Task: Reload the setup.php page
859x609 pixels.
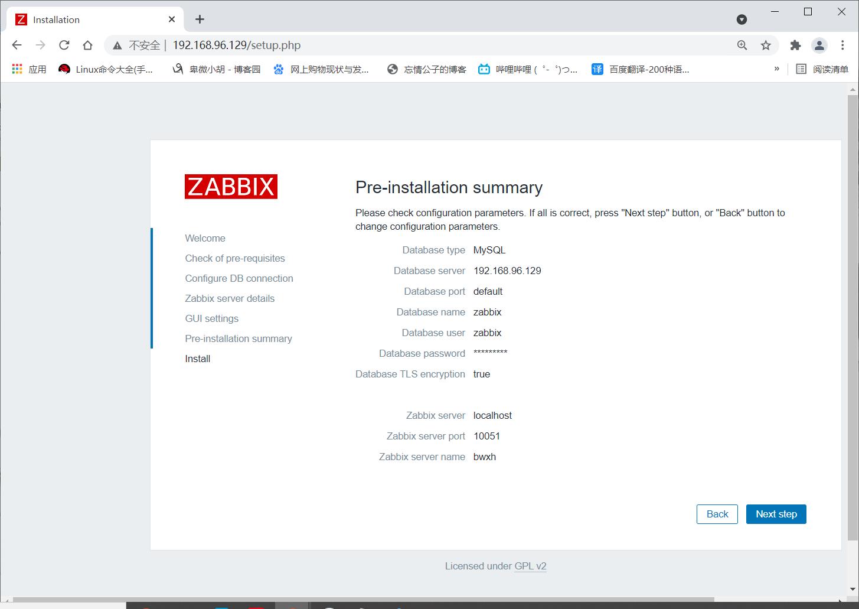Action: point(64,45)
